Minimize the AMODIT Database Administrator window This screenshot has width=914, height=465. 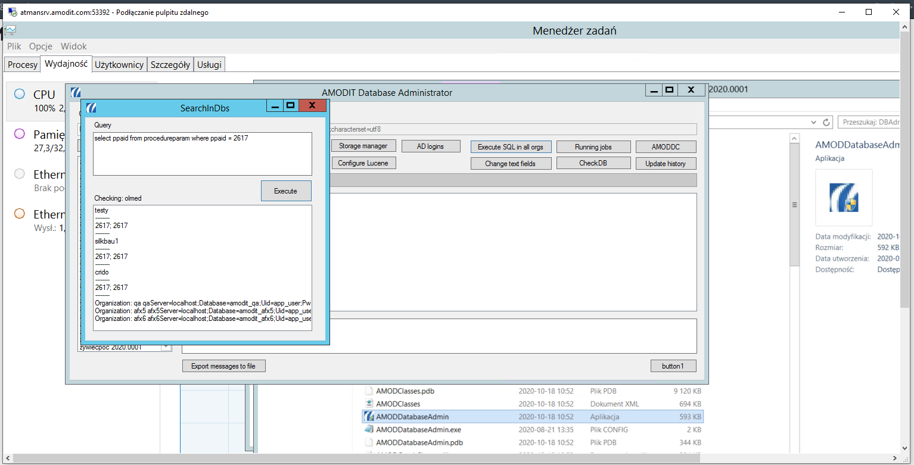(654, 90)
